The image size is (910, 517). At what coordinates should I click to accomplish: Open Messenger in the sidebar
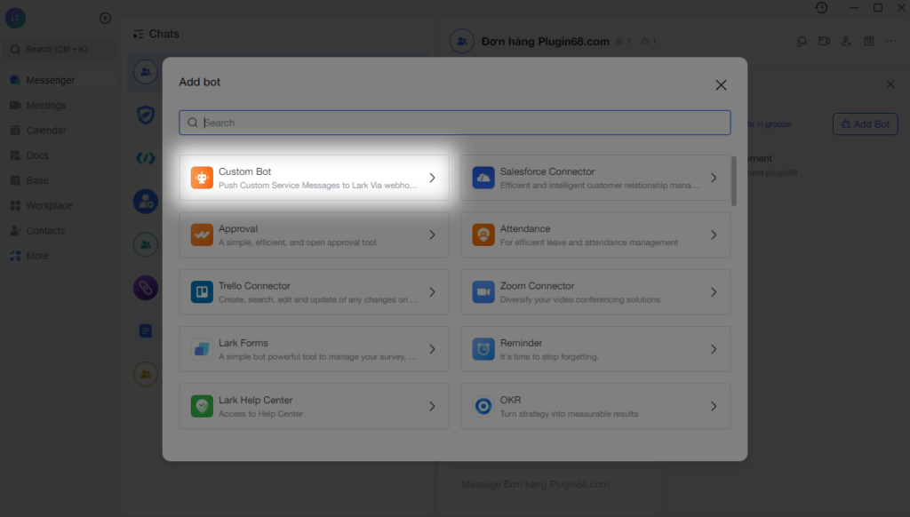(58, 80)
